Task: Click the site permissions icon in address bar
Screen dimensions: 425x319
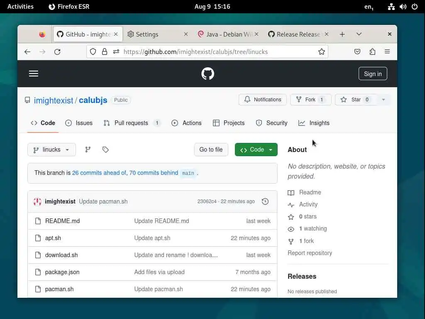Action: click(116, 52)
